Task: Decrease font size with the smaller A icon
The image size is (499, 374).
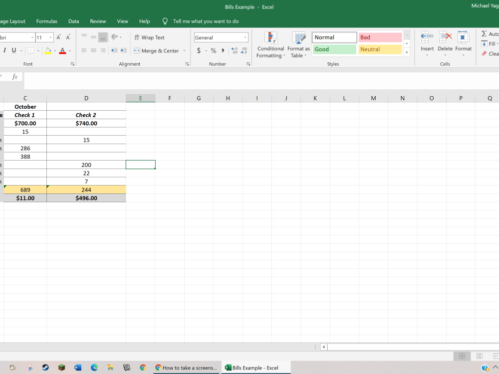Action: click(68, 37)
